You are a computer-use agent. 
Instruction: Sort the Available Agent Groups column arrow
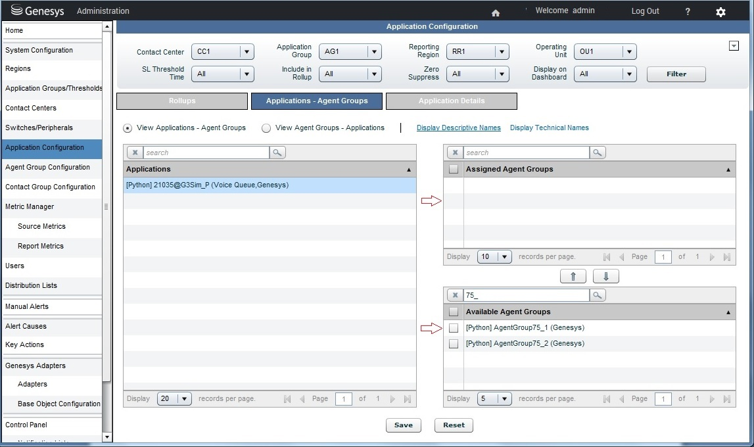[x=728, y=312]
